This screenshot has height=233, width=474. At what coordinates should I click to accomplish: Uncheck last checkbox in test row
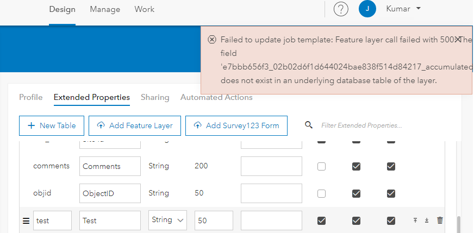coord(391,221)
